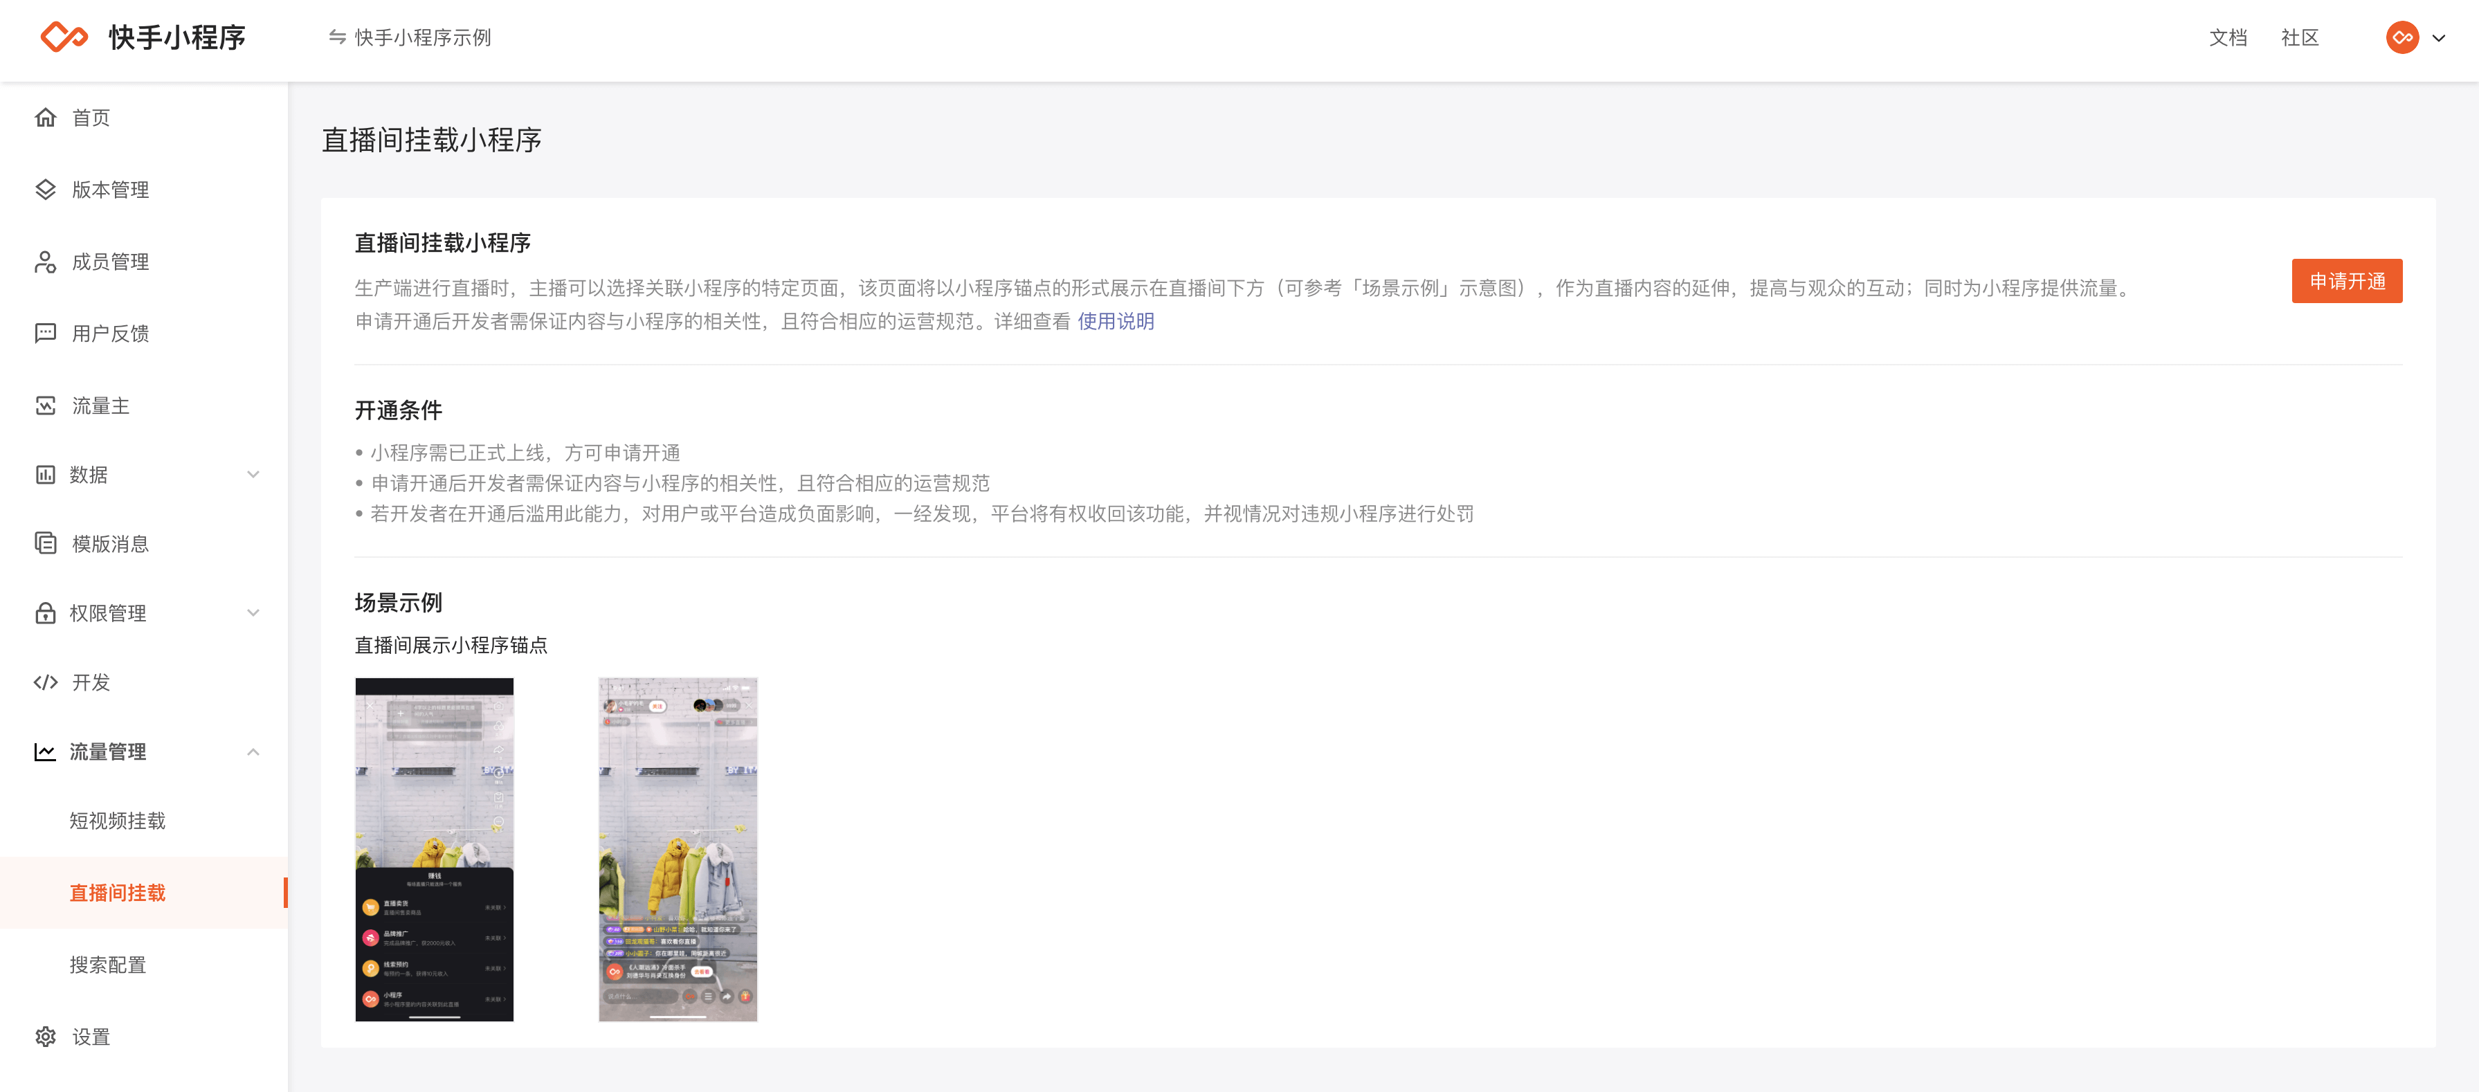Click the 设置 gear icon
Viewport: 2479px width, 1092px height.
(46, 1037)
